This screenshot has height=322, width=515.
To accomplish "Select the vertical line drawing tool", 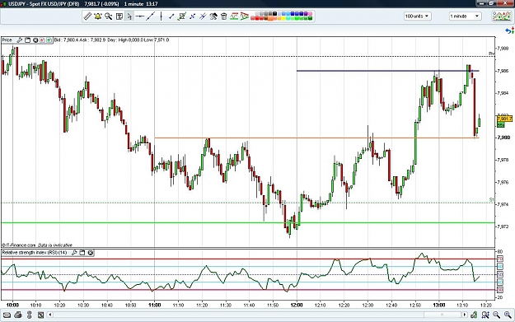I will click(161, 16).
